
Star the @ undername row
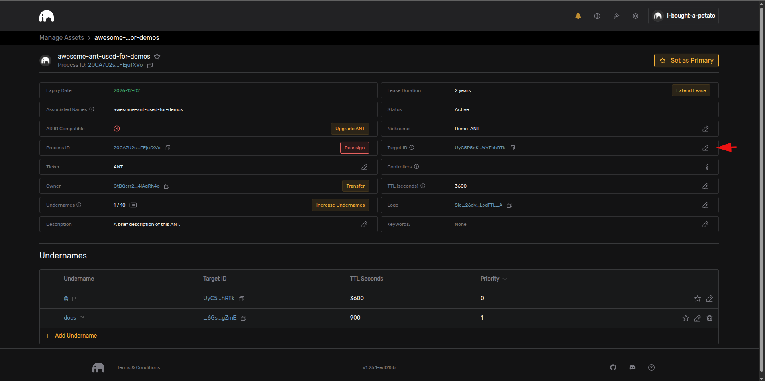click(x=697, y=299)
